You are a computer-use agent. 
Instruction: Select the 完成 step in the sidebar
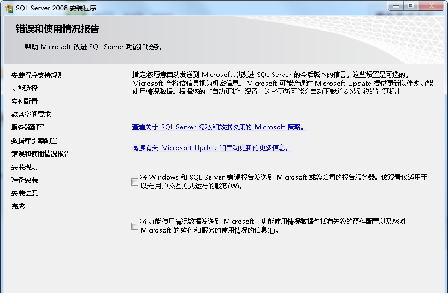(18, 206)
